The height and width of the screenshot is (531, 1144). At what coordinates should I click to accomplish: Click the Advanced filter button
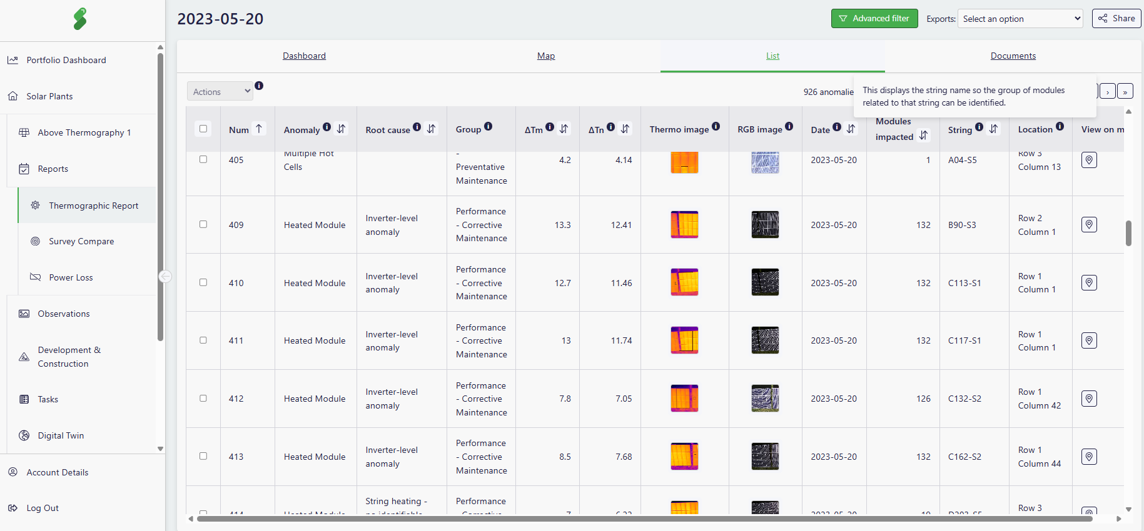pos(874,19)
